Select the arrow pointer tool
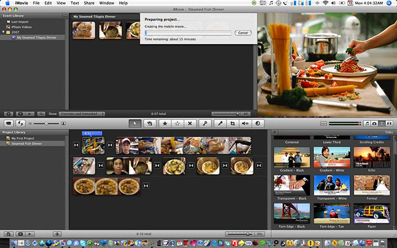Viewport: 397px width, 248px height. (135, 123)
